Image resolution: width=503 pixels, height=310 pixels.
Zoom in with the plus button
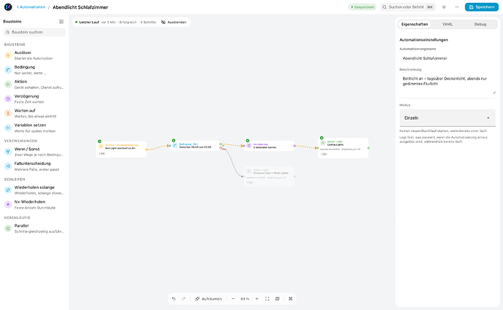tap(257, 299)
